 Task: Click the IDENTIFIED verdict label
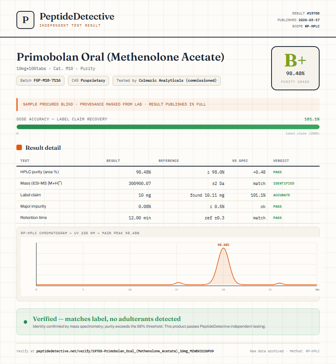point(284,183)
